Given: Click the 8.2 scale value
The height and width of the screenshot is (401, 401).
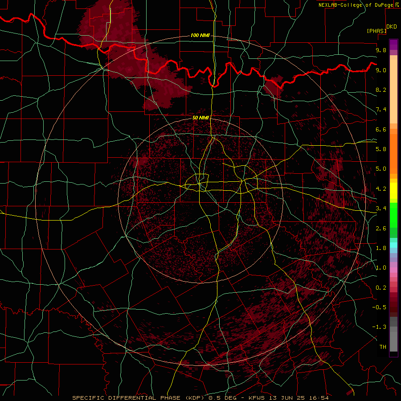Looking at the screenshot, I should tap(381, 90).
